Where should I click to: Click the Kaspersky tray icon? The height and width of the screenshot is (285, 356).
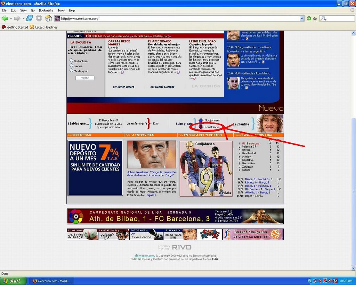pos(325,281)
